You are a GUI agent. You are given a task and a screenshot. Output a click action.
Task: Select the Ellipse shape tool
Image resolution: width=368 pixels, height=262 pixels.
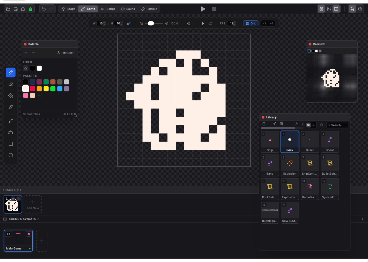11,155
